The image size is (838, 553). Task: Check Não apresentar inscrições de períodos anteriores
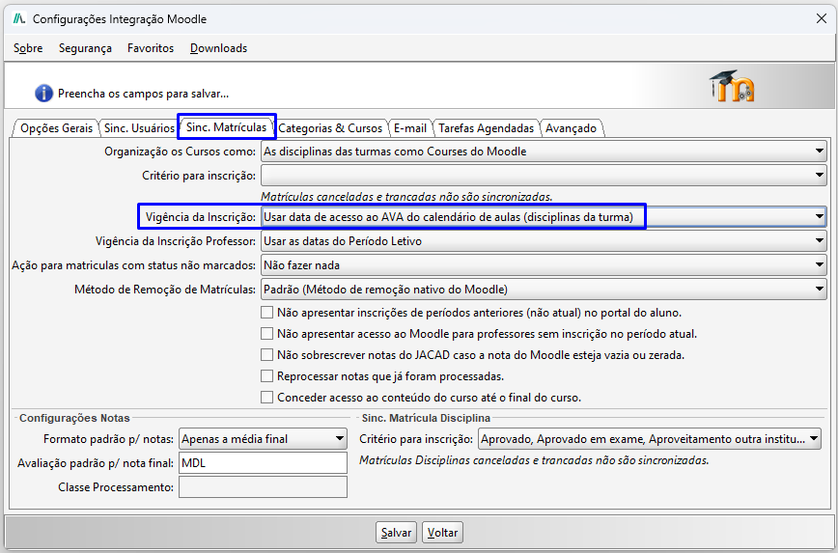(266, 312)
